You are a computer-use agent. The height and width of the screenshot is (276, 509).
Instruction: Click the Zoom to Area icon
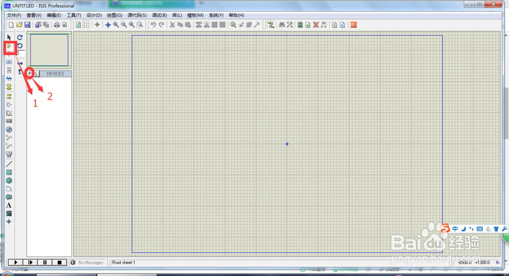tap(140, 25)
